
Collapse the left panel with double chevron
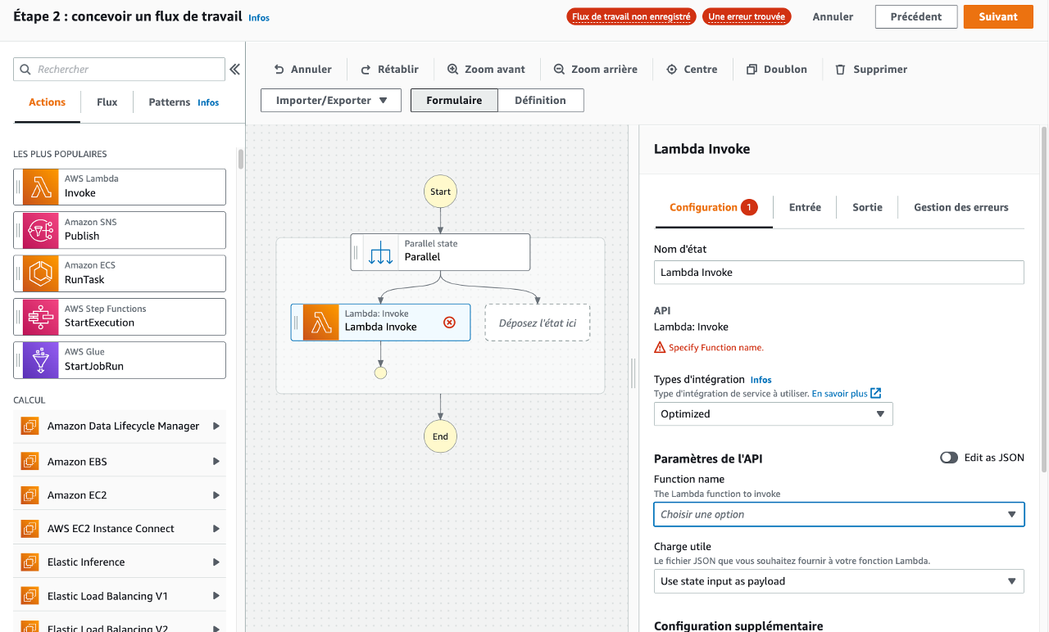pos(234,70)
